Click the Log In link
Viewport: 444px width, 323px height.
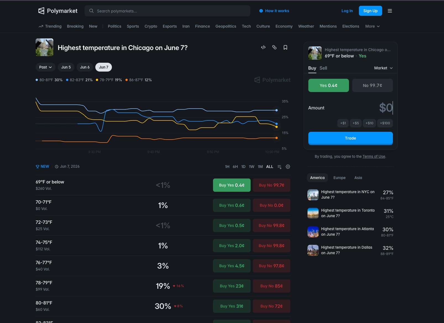click(x=347, y=11)
